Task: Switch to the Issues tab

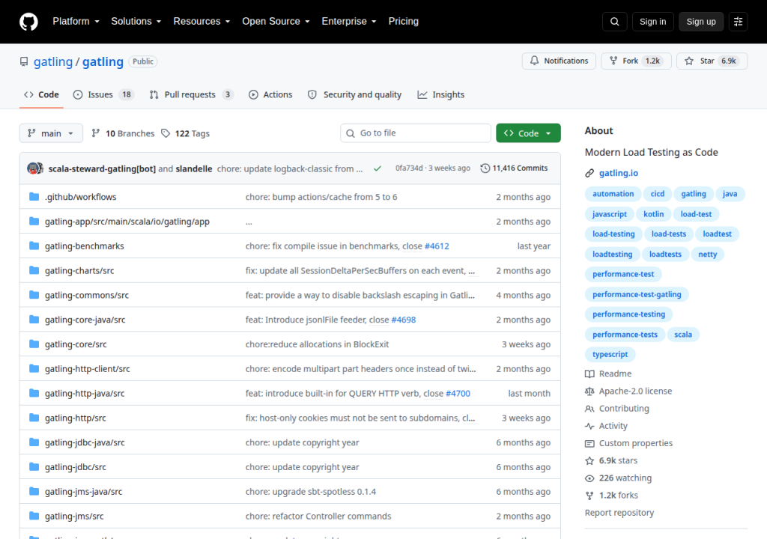Action: [x=103, y=94]
